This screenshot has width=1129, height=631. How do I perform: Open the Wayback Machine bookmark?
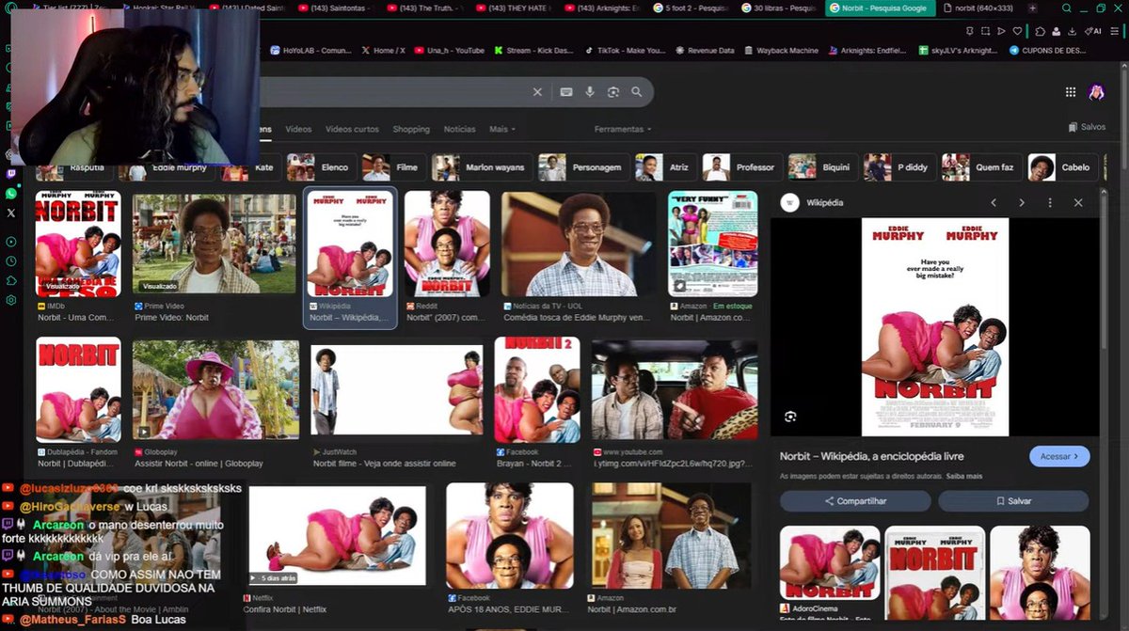coord(781,51)
